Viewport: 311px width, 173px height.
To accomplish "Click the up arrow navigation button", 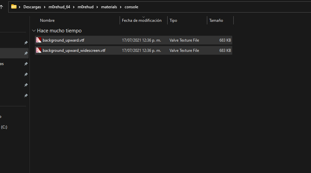I will click(x=1, y=7).
